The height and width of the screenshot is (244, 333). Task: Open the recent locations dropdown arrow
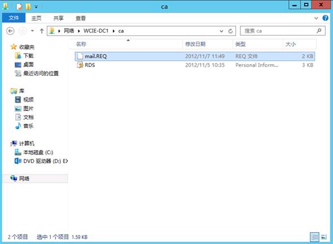(32, 31)
